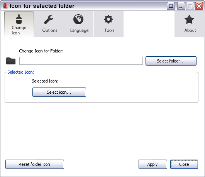The width and height of the screenshot is (205, 177).
Task: Click the wrench icon for Options
Action: click(49, 20)
